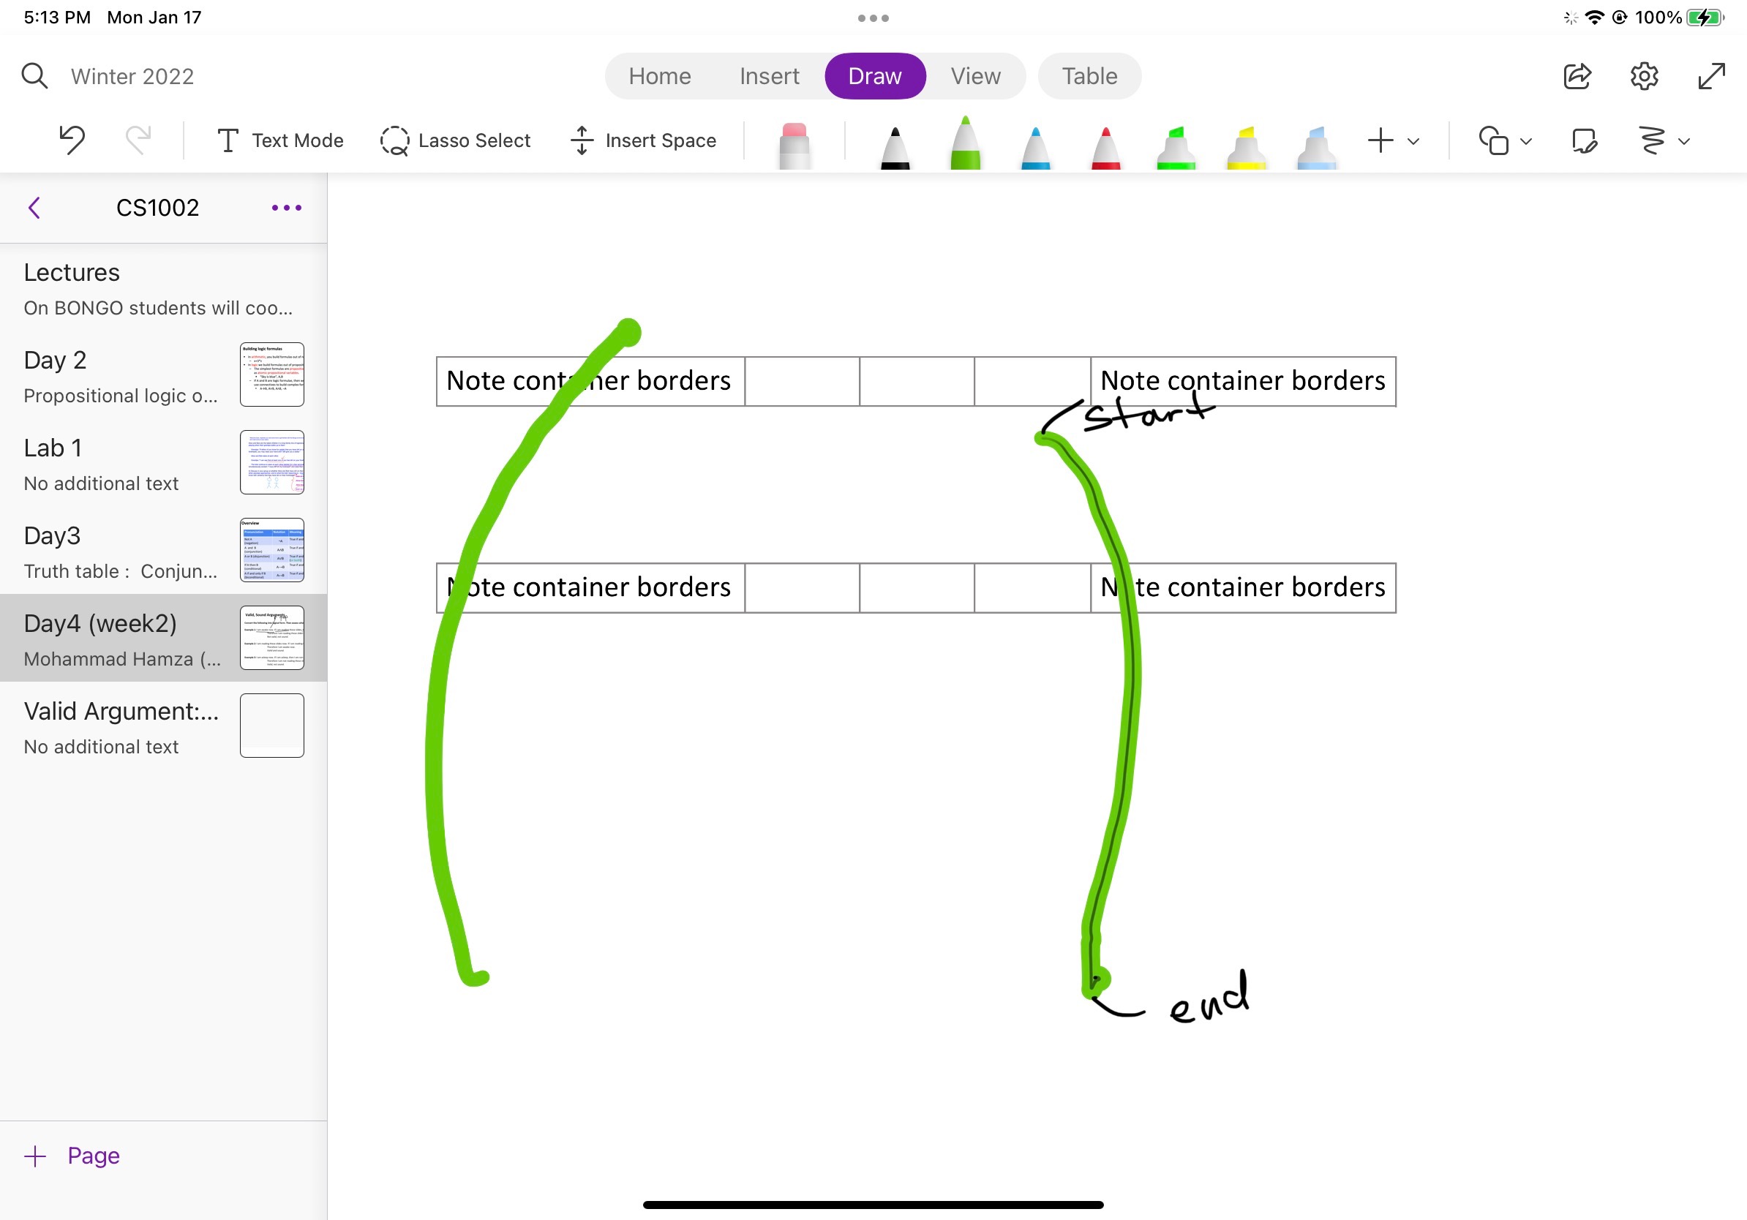Open the Table tab

coord(1089,76)
